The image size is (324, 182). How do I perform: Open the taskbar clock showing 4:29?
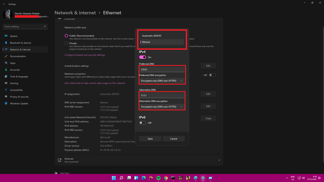[x=313, y=178]
